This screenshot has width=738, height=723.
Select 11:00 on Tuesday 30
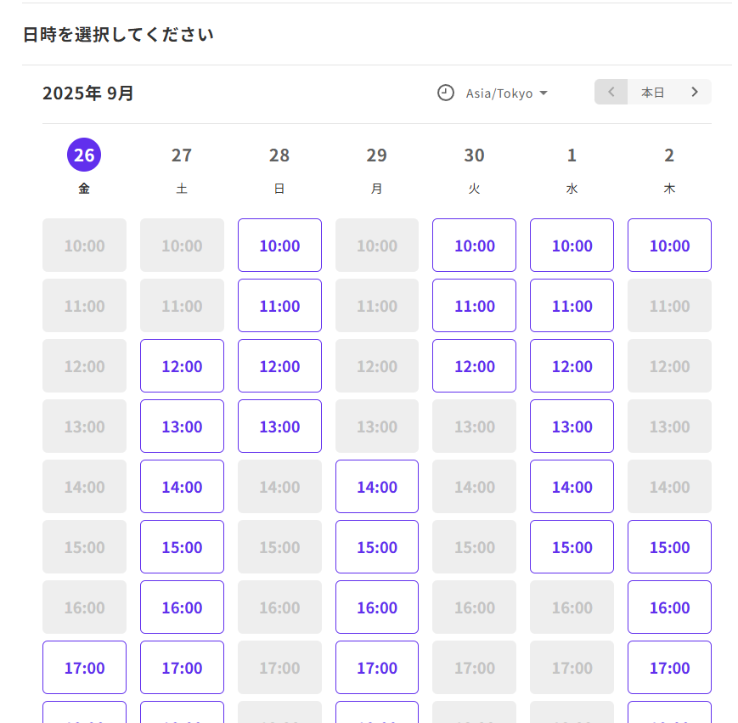point(474,306)
